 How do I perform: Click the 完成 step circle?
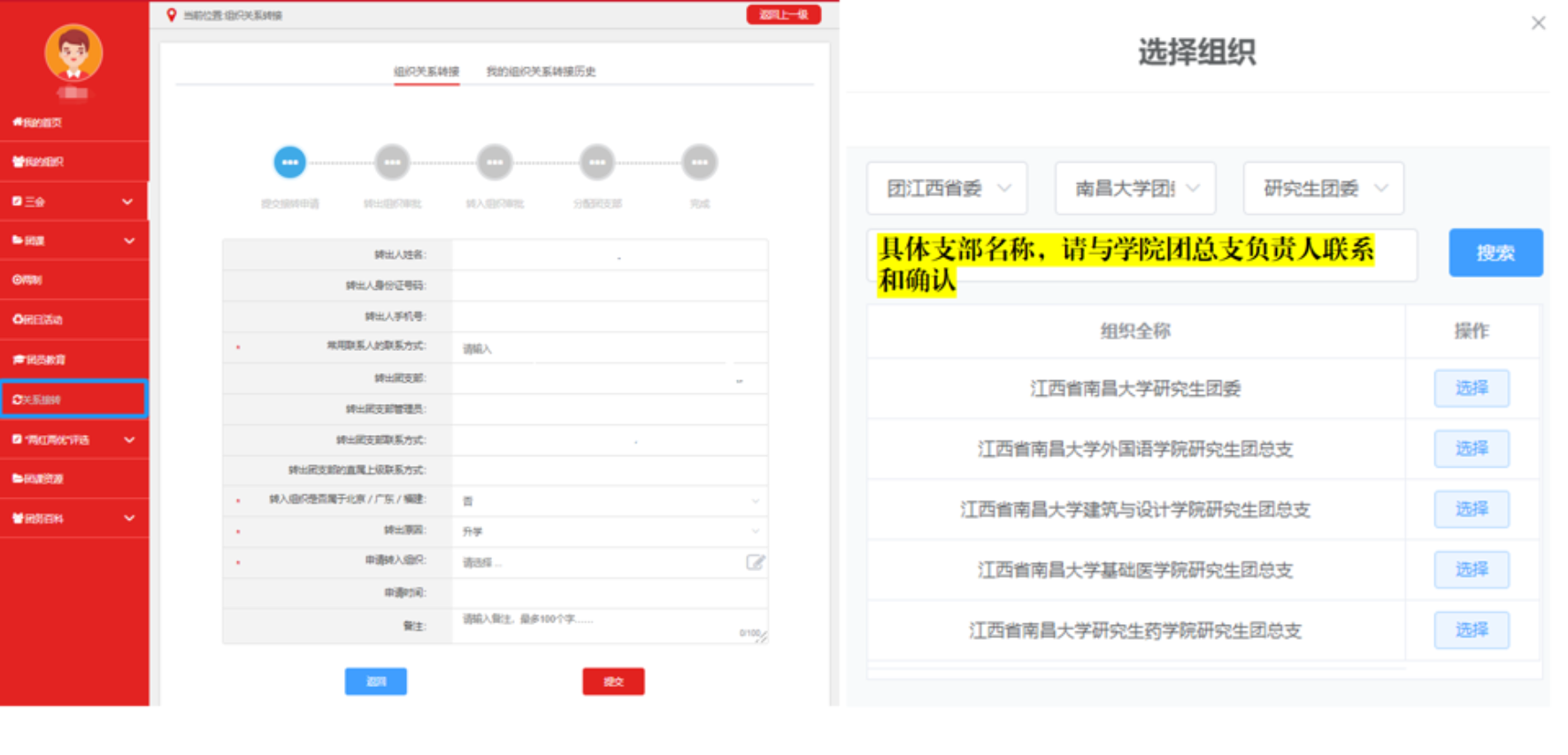tap(699, 162)
